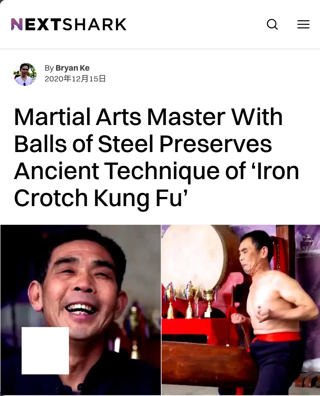Open the Bryan Ke author profile link
The height and width of the screenshot is (396, 320).
[x=73, y=68]
